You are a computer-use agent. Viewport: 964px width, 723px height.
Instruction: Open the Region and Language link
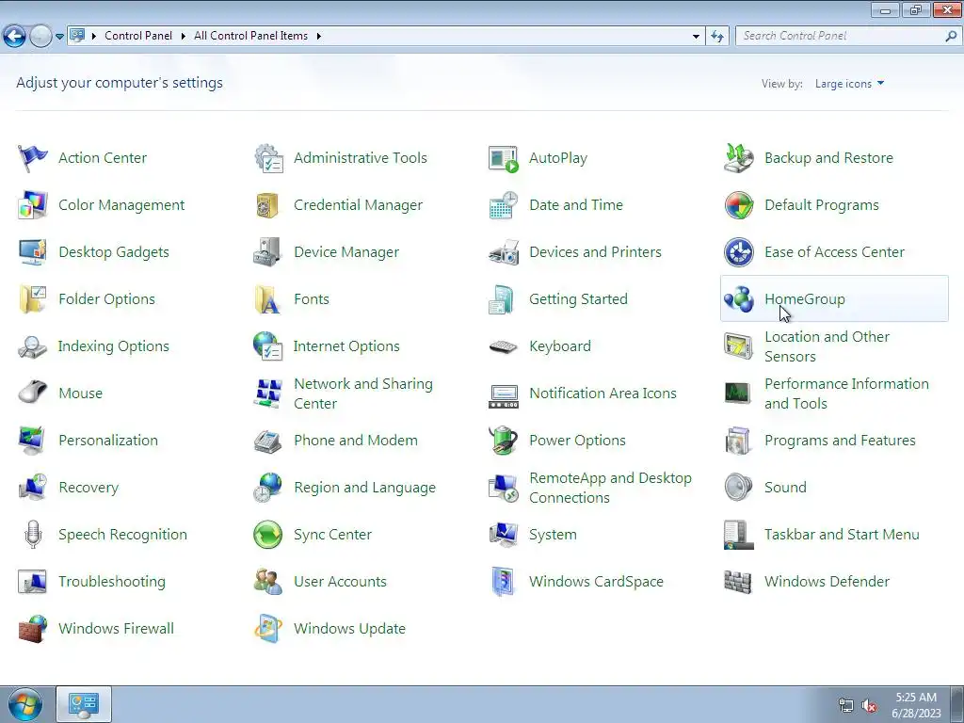click(x=364, y=488)
